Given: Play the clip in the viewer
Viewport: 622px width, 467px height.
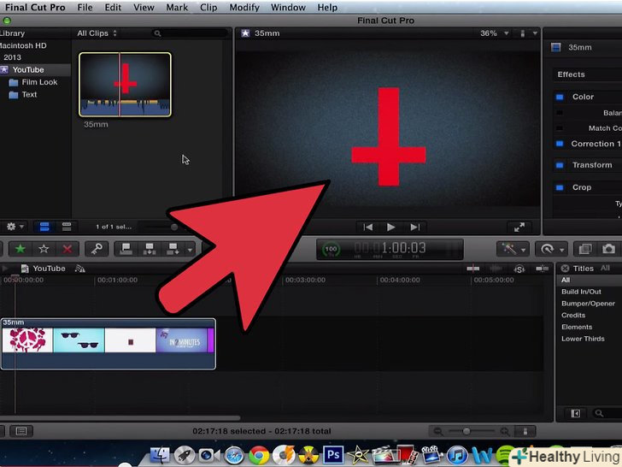Looking at the screenshot, I should (x=390, y=227).
